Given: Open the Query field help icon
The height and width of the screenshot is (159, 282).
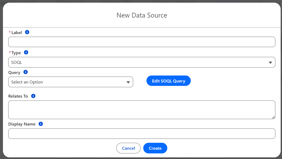Looking at the screenshot, I should [x=26, y=72].
